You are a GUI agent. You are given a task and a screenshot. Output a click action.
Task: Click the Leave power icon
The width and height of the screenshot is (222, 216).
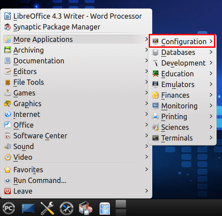[x=8, y=191]
